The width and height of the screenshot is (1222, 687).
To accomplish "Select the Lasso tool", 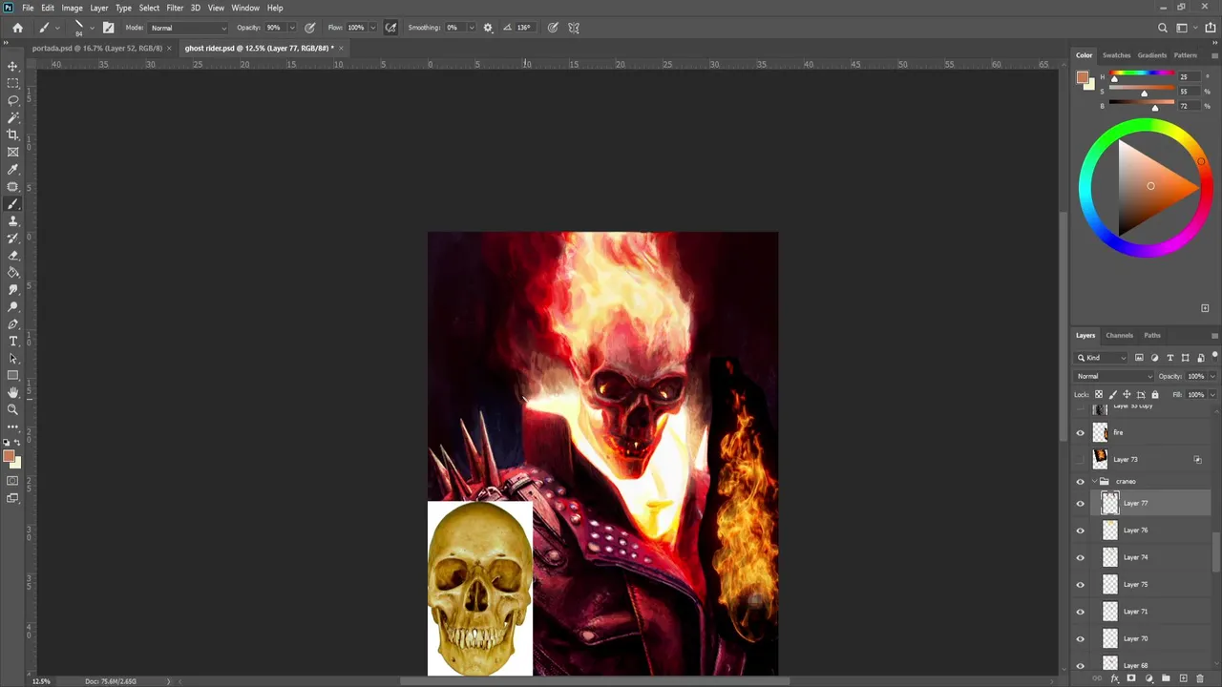I will click(x=13, y=100).
